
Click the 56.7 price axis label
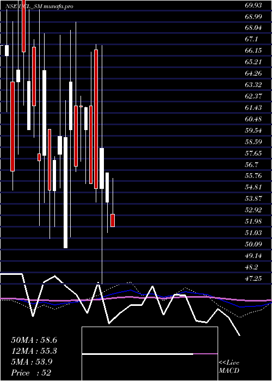251,165
